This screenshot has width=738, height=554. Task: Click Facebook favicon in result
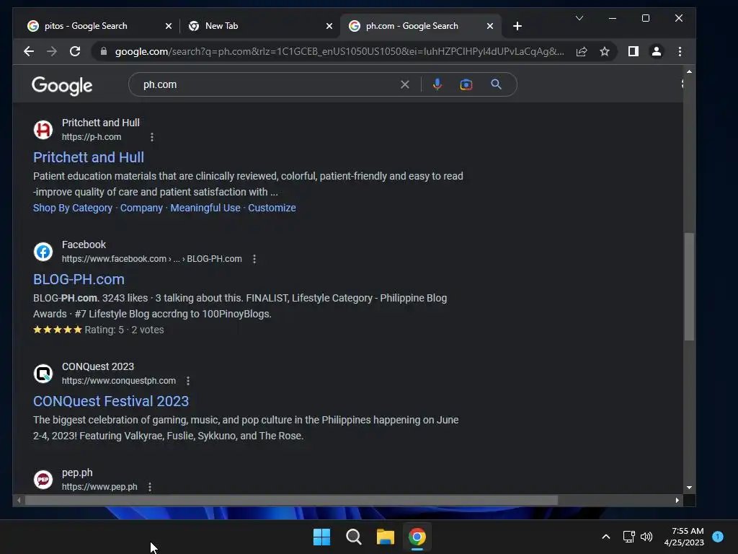tap(43, 252)
